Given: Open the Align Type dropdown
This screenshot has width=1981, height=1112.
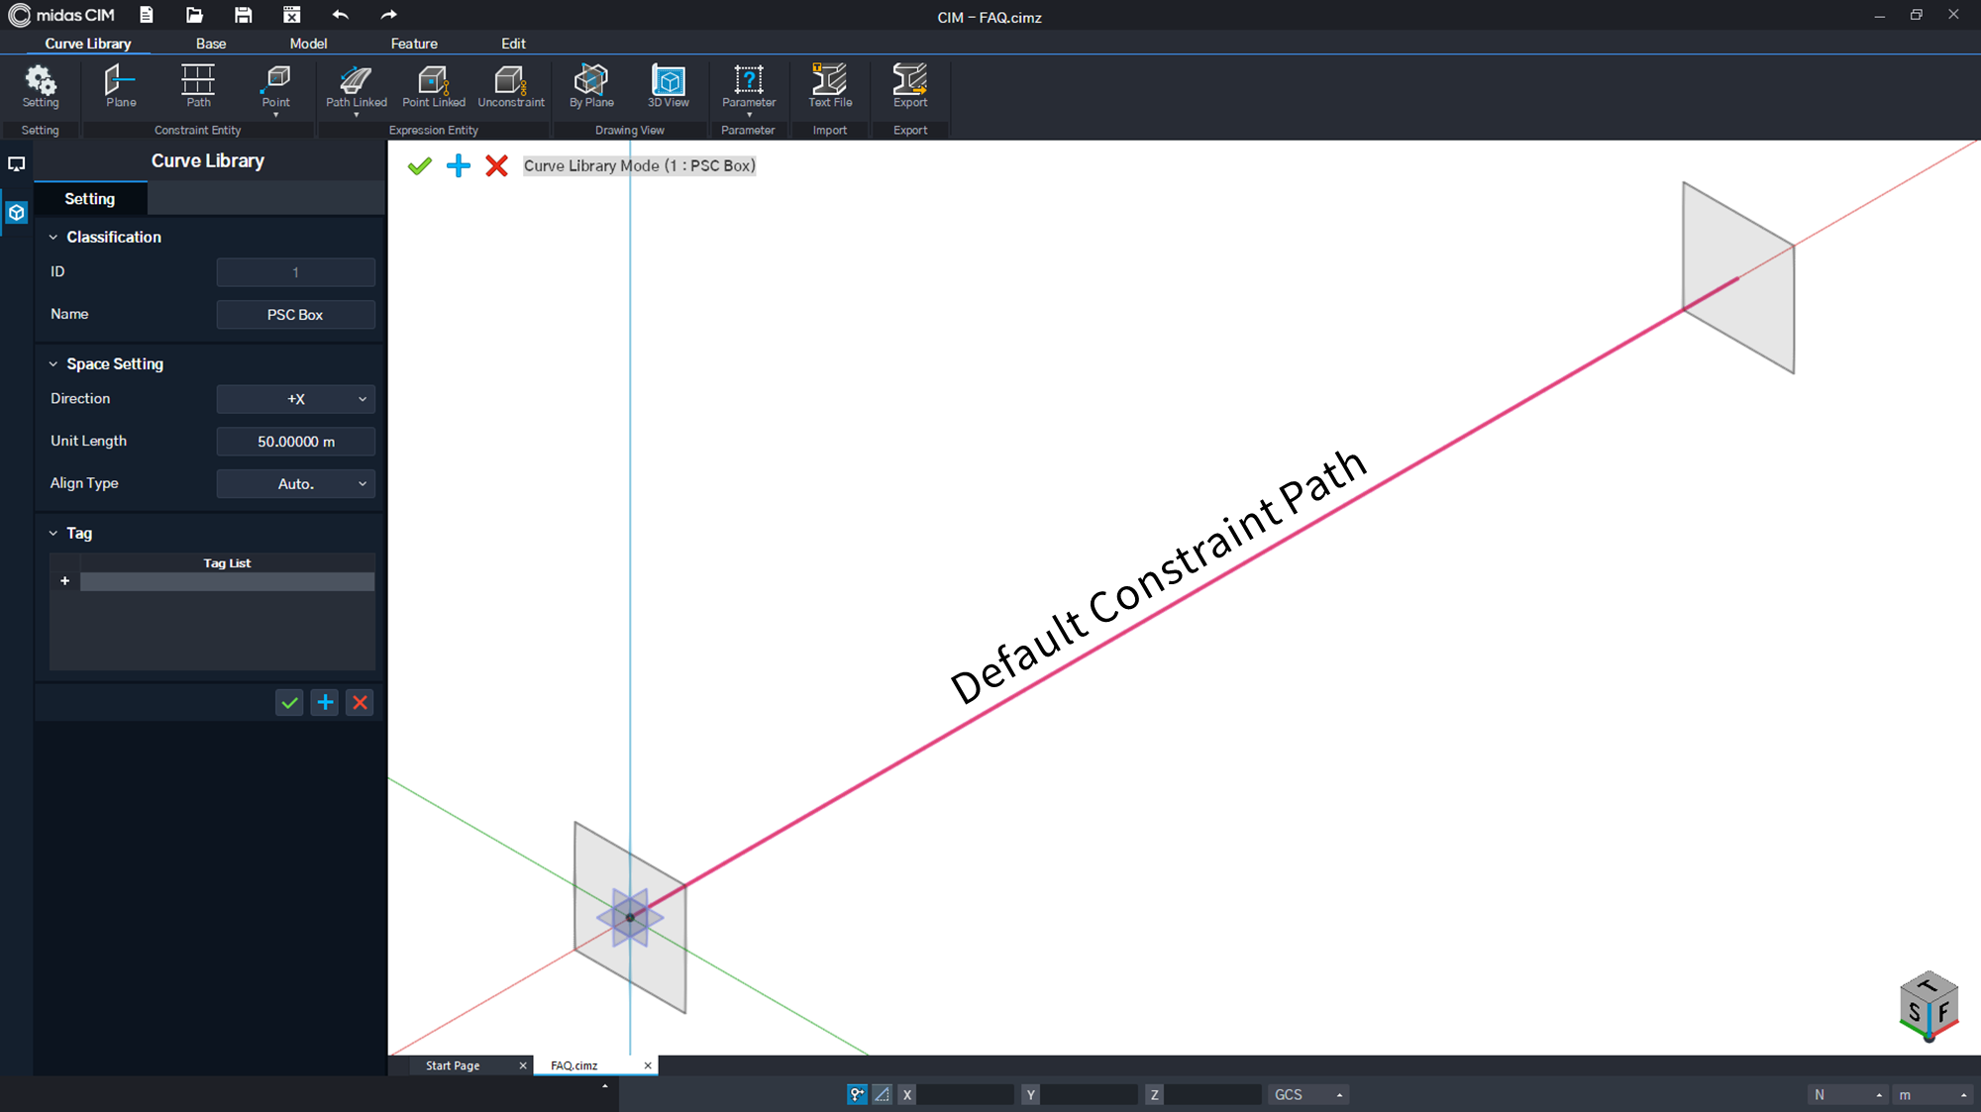Looking at the screenshot, I should (x=295, y=484).
